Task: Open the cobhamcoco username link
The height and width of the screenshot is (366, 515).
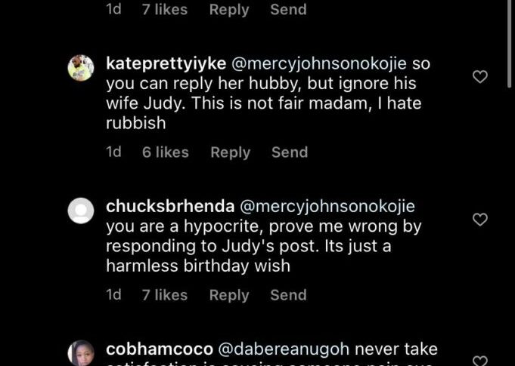Action: click(x=158, y=349)
